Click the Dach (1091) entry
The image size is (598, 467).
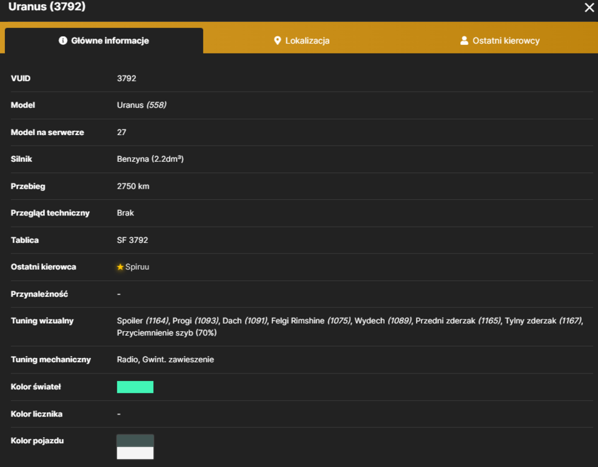tap(245, 321)
